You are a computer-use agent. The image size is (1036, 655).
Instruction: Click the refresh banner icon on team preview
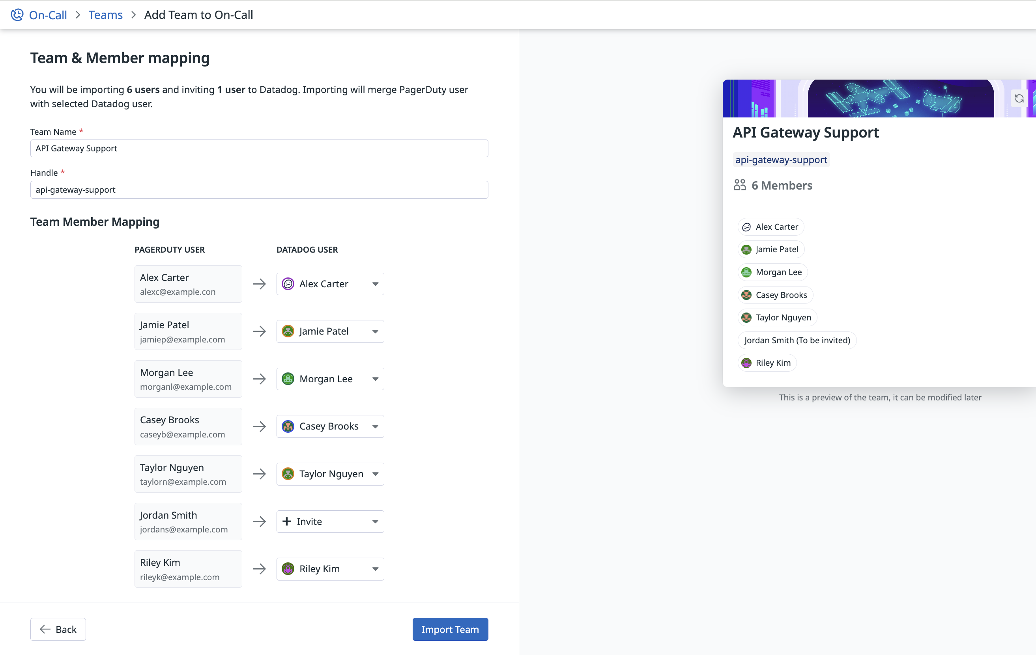tap(1019, 99)
